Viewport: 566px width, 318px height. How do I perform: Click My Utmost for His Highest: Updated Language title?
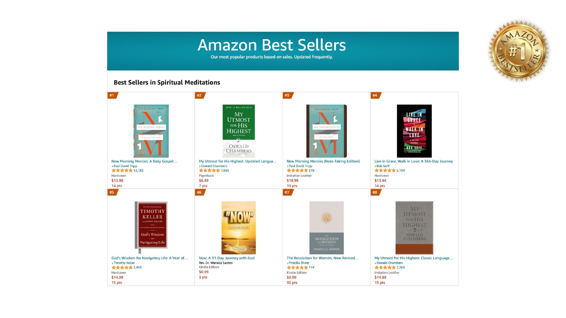click(238, 161)
